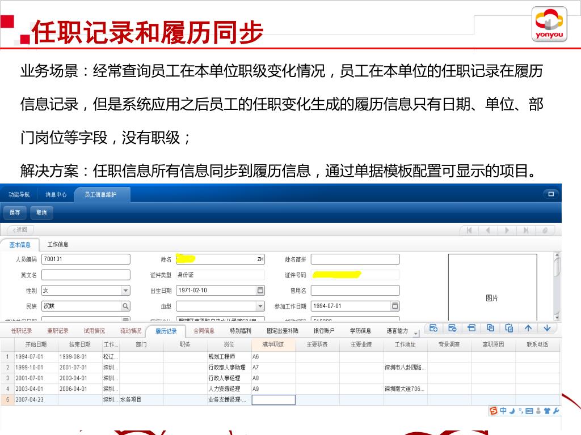This screenshot has width=581, height=435.
Task: Click the delete row icon in subtable toolbar
Action: click(x=452, y=328)
